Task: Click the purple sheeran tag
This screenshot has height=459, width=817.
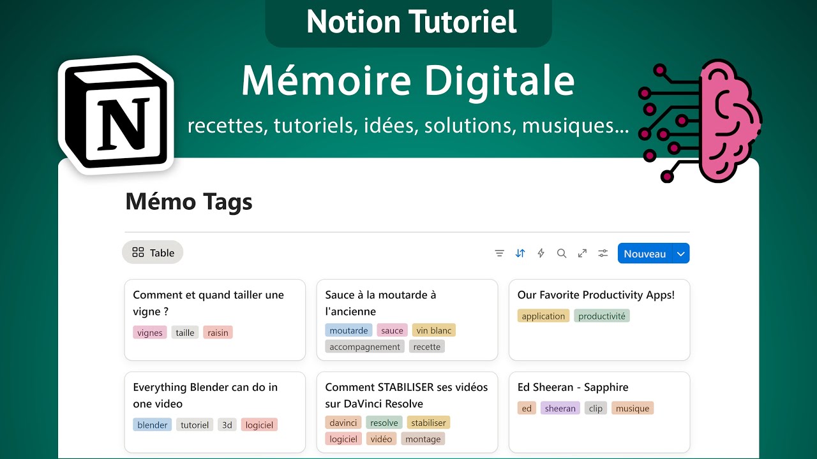Action: pyautogui.click(x=560, y=408)
